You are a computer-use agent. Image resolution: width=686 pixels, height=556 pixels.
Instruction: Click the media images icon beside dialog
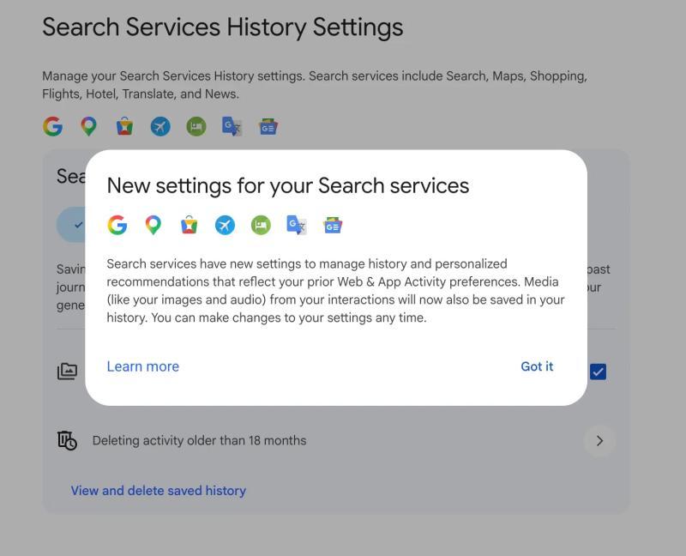point(68,372)
